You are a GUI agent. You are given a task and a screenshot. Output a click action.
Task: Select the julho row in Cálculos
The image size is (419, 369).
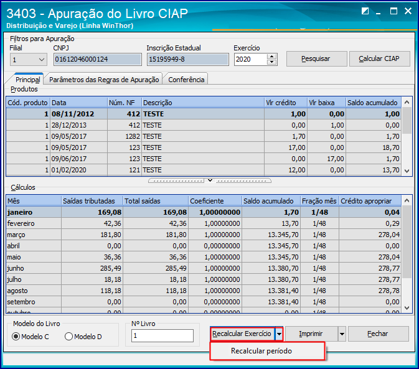coord(204,279)
